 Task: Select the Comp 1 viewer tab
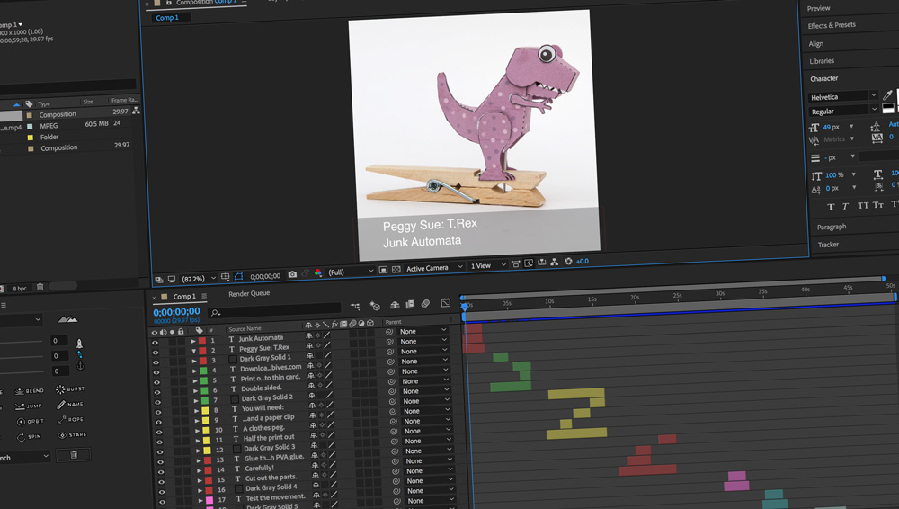(x=167, y=18)
